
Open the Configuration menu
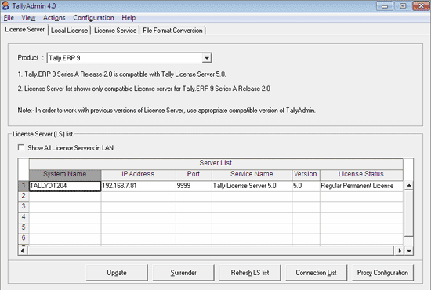click(93, 18)
